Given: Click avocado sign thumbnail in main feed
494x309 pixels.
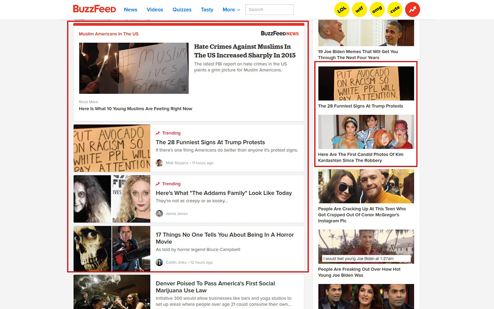Looking at the screenshot, I should pyautogui.click(x=112, y=148).
